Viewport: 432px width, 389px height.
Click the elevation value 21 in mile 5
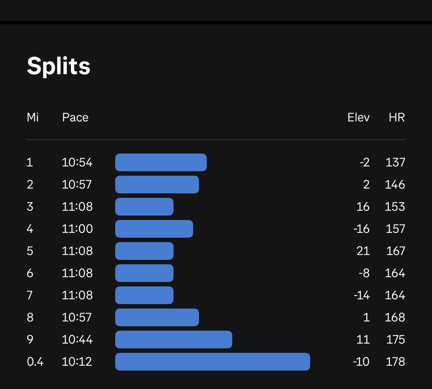(363, 251)
